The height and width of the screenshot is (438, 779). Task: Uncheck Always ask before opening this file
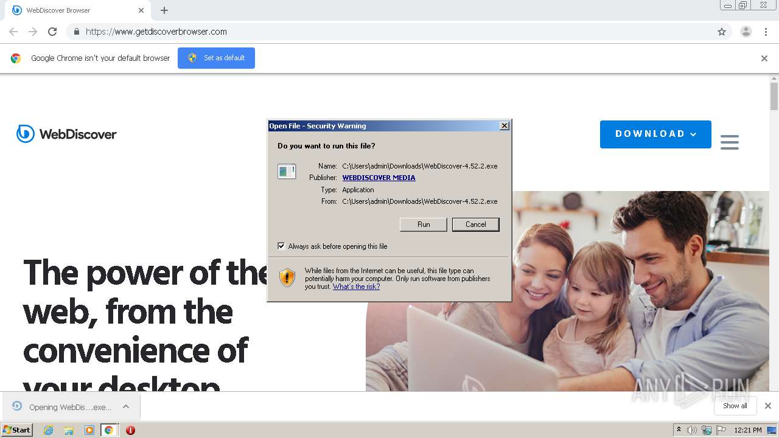(281, 246)
